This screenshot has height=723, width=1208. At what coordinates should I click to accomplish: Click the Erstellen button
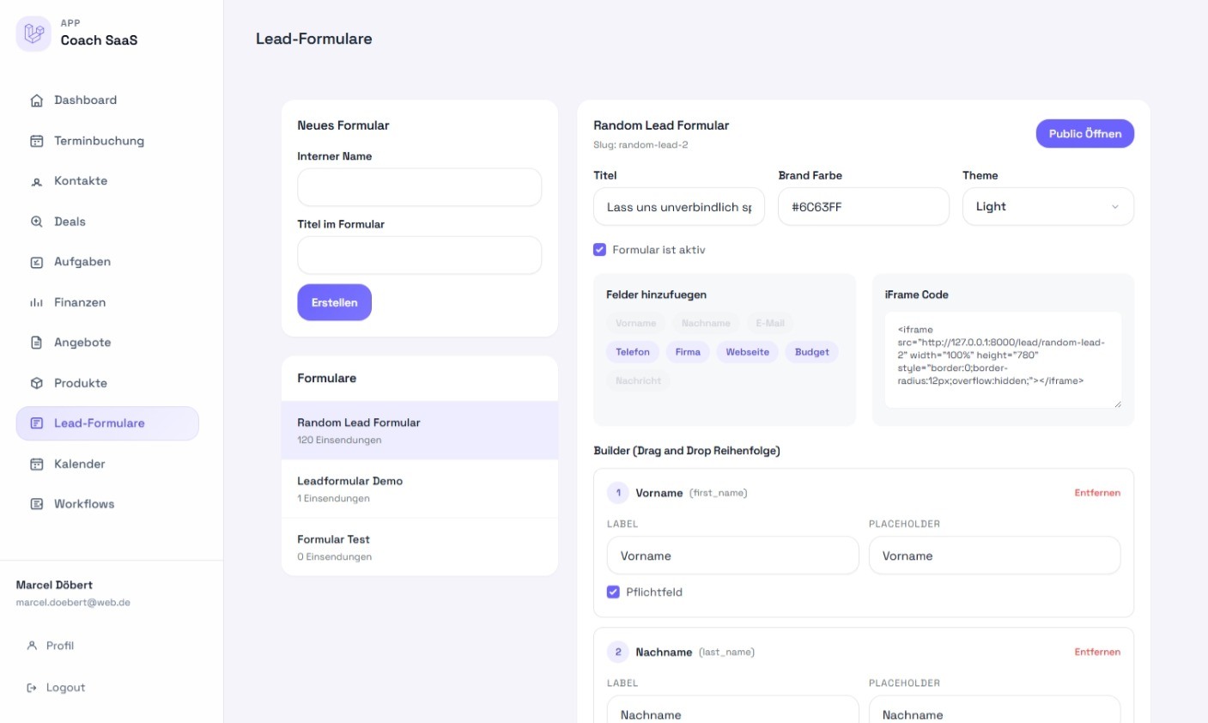(x=335, y=302)
